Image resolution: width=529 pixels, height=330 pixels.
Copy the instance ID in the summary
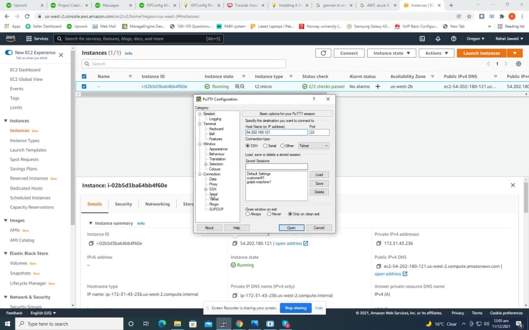tap(91, 243)
